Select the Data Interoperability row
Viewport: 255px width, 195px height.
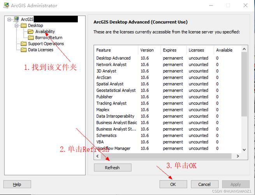[168, 116]
